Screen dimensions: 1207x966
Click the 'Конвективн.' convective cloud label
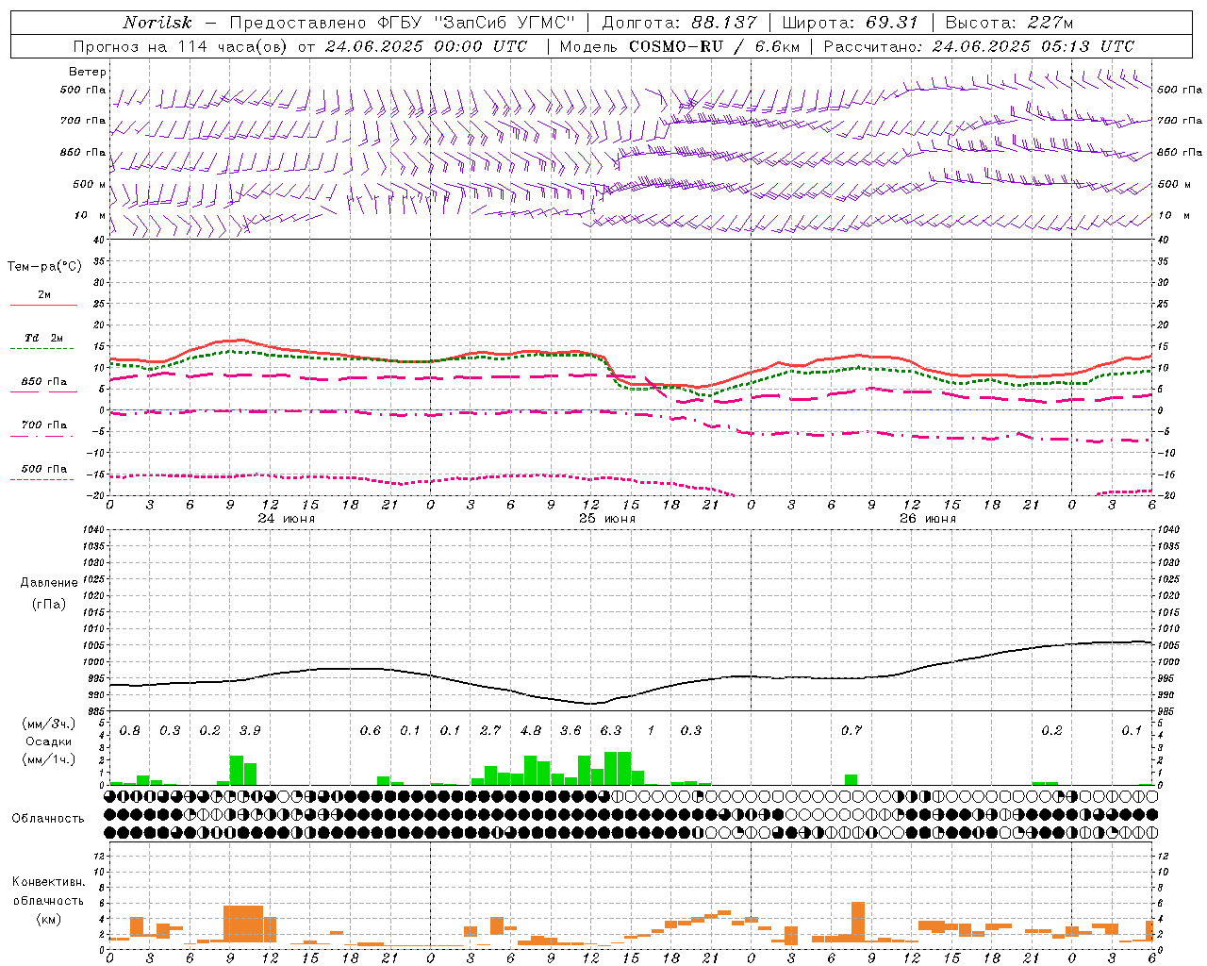pos(48,882)
